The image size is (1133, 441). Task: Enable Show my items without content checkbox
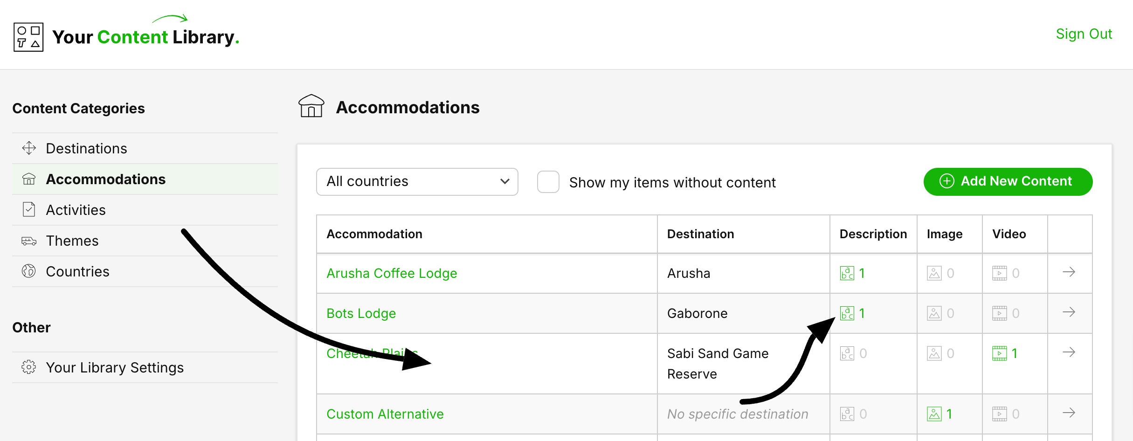(x=548, y=182)
